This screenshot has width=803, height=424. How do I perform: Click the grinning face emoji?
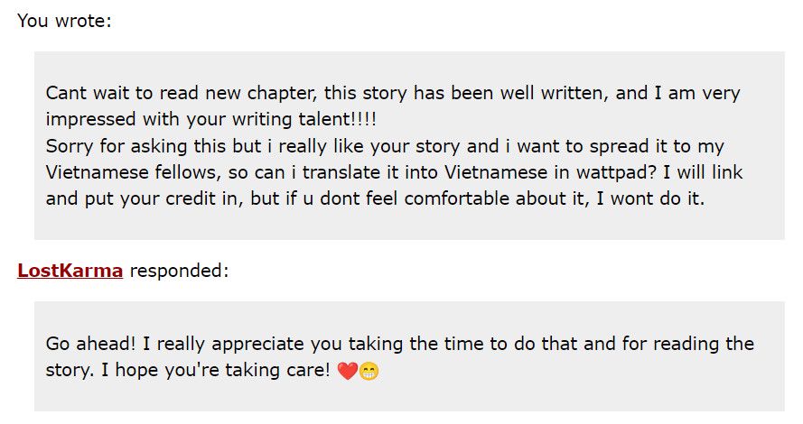coord(369,371)
